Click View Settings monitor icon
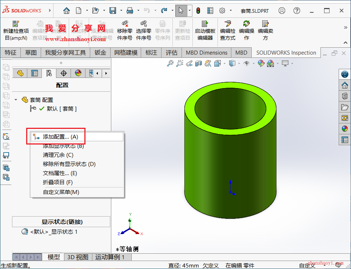The image size is (351, 269). (285, 64)
